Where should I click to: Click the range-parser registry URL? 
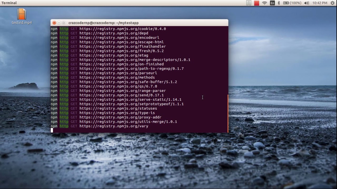point(123,91)
